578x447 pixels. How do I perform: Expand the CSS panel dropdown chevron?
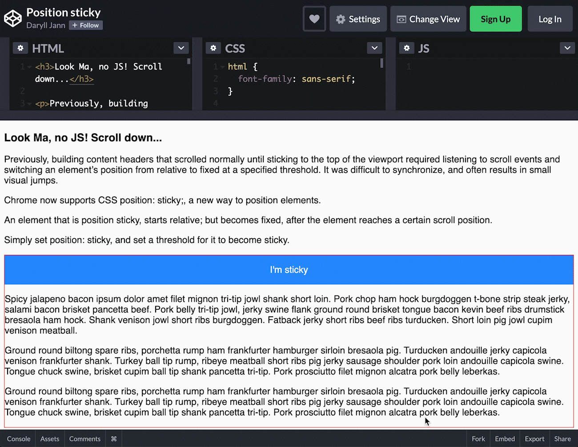(374, 48)
